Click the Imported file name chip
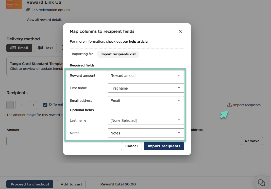Image resolution: width=271 pixels, height=189 pixels. [118, 54]
